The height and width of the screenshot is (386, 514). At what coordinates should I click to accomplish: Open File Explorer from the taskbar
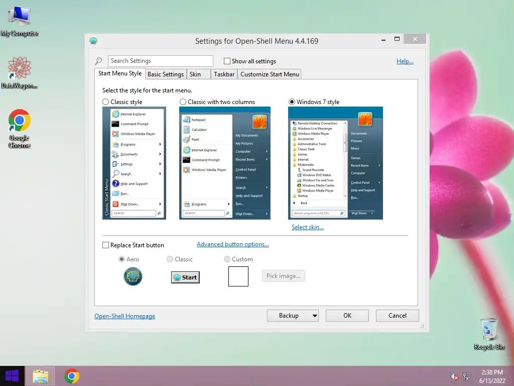(41, 376)
